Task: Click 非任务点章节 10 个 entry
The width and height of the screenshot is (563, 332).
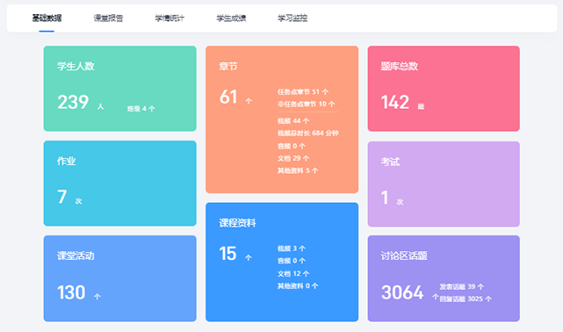Action: tap(306, 105)
